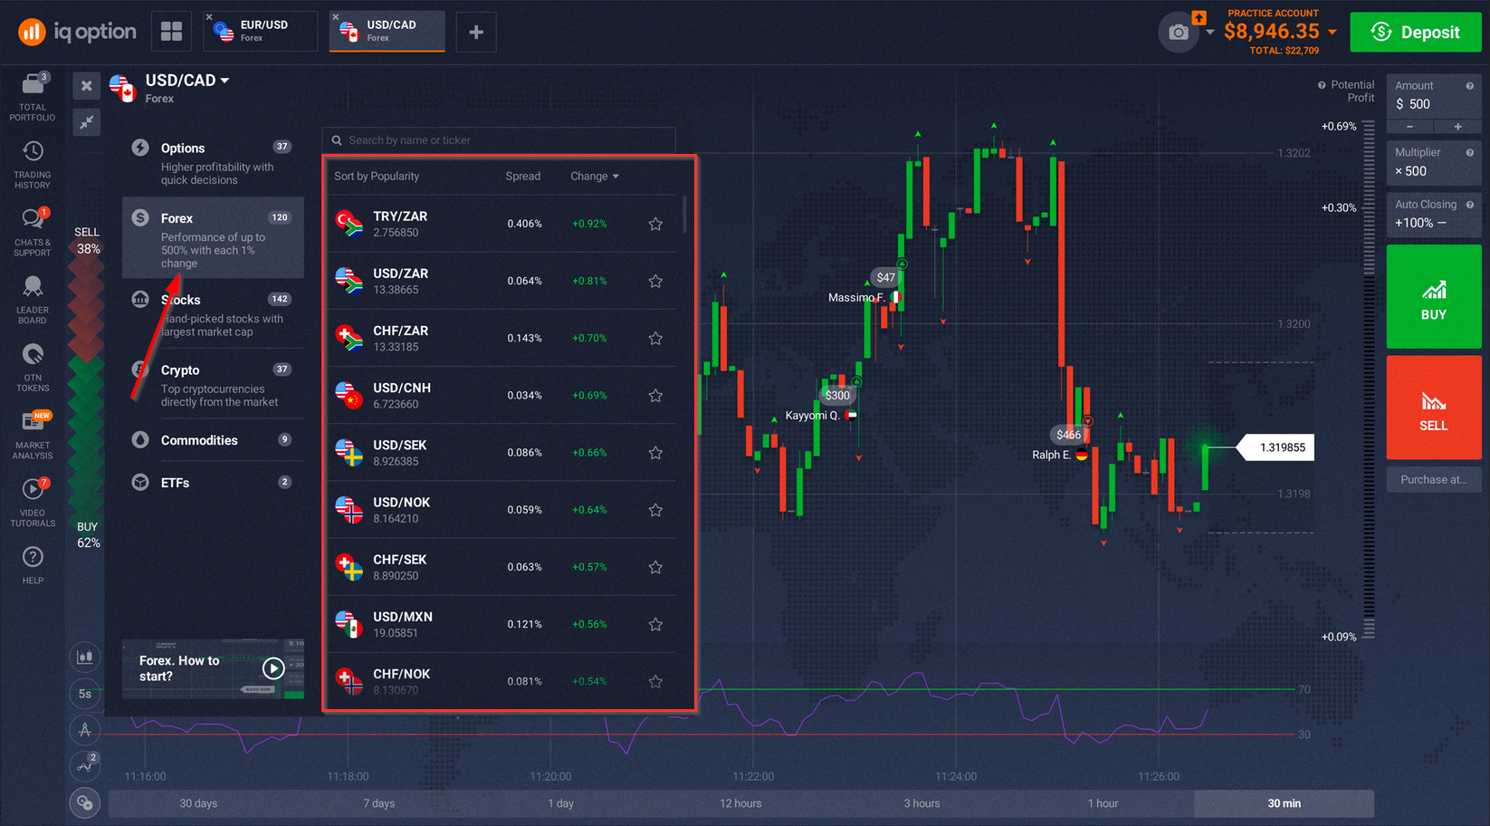Increase amount with plus stepper
The image size is (1490, 826).
[1457, 127]
